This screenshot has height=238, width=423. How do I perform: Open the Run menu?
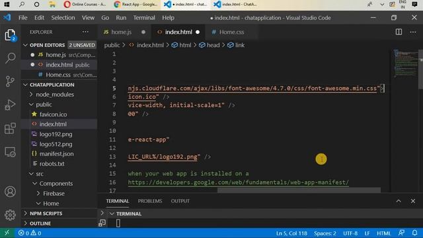tap(121, 18)
